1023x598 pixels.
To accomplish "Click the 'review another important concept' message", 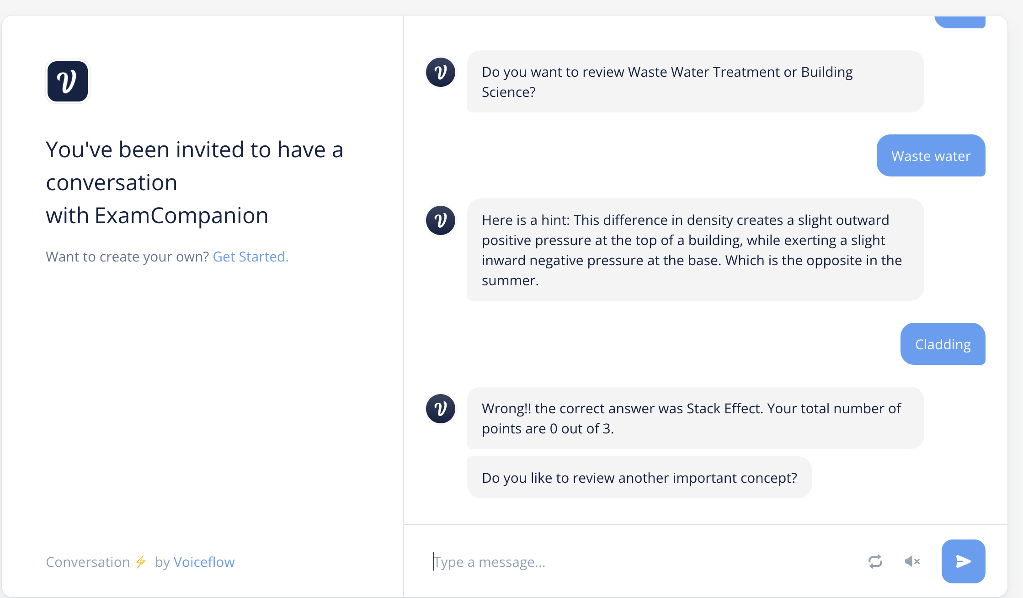I will point(639,478).
